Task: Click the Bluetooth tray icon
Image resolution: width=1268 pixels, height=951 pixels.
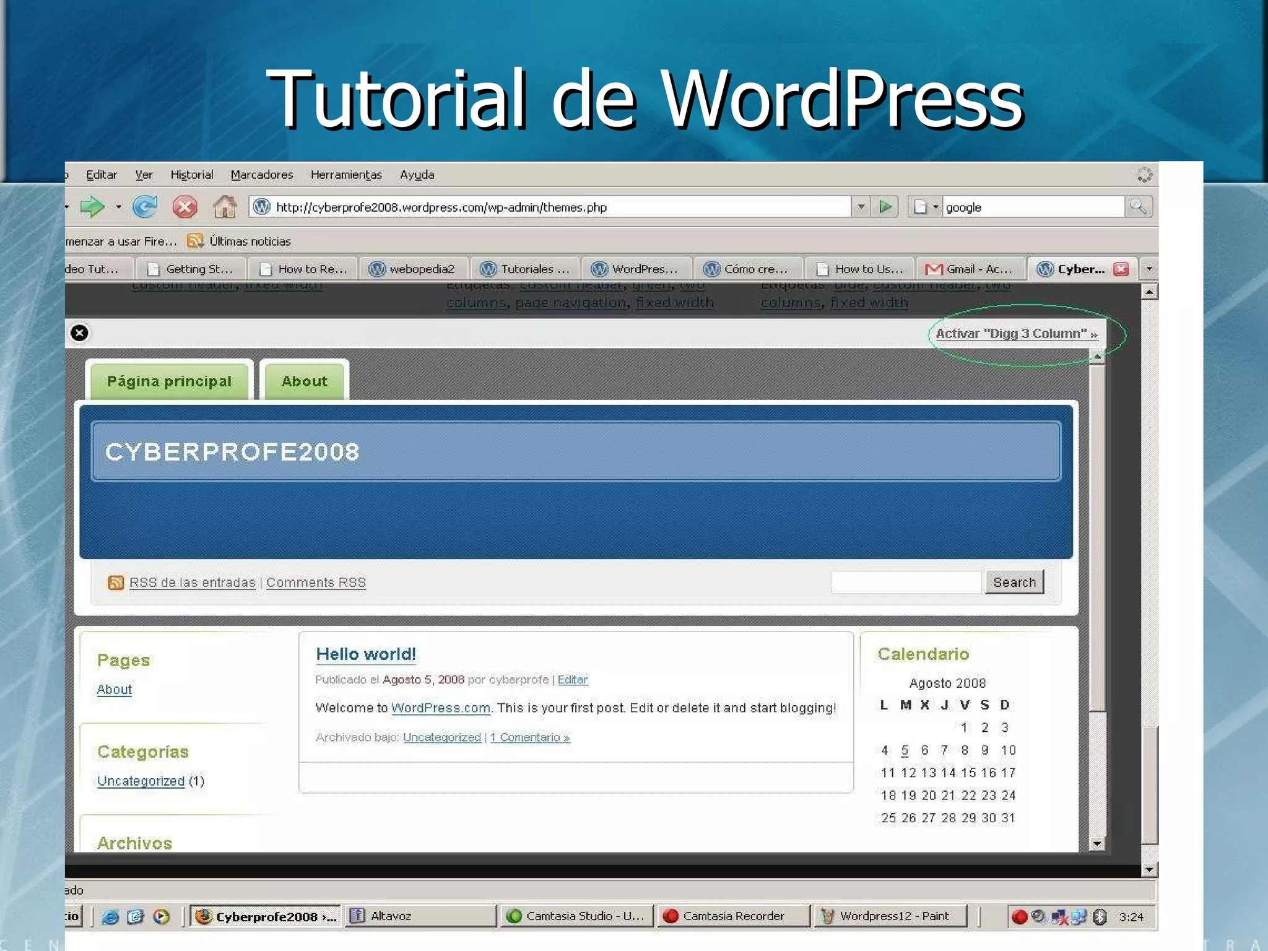Action: click(1100, 917)
